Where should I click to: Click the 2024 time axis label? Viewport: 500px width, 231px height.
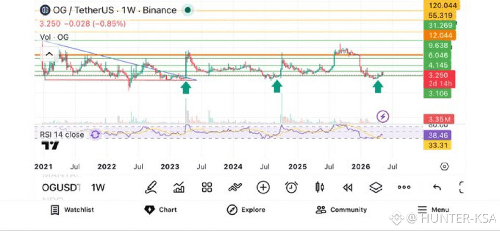coord(233,166)
